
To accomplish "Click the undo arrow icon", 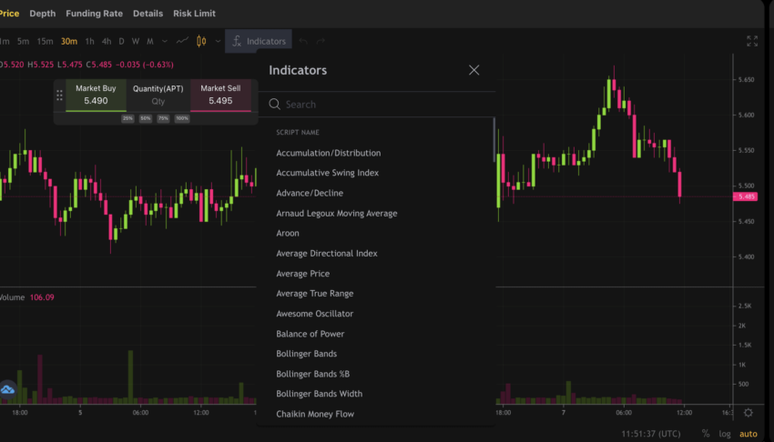I will (x=303, y=42).
